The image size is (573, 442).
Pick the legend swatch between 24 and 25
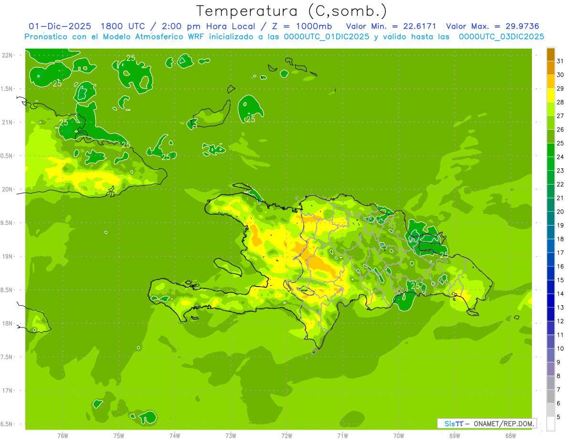[x=551, y=150]
